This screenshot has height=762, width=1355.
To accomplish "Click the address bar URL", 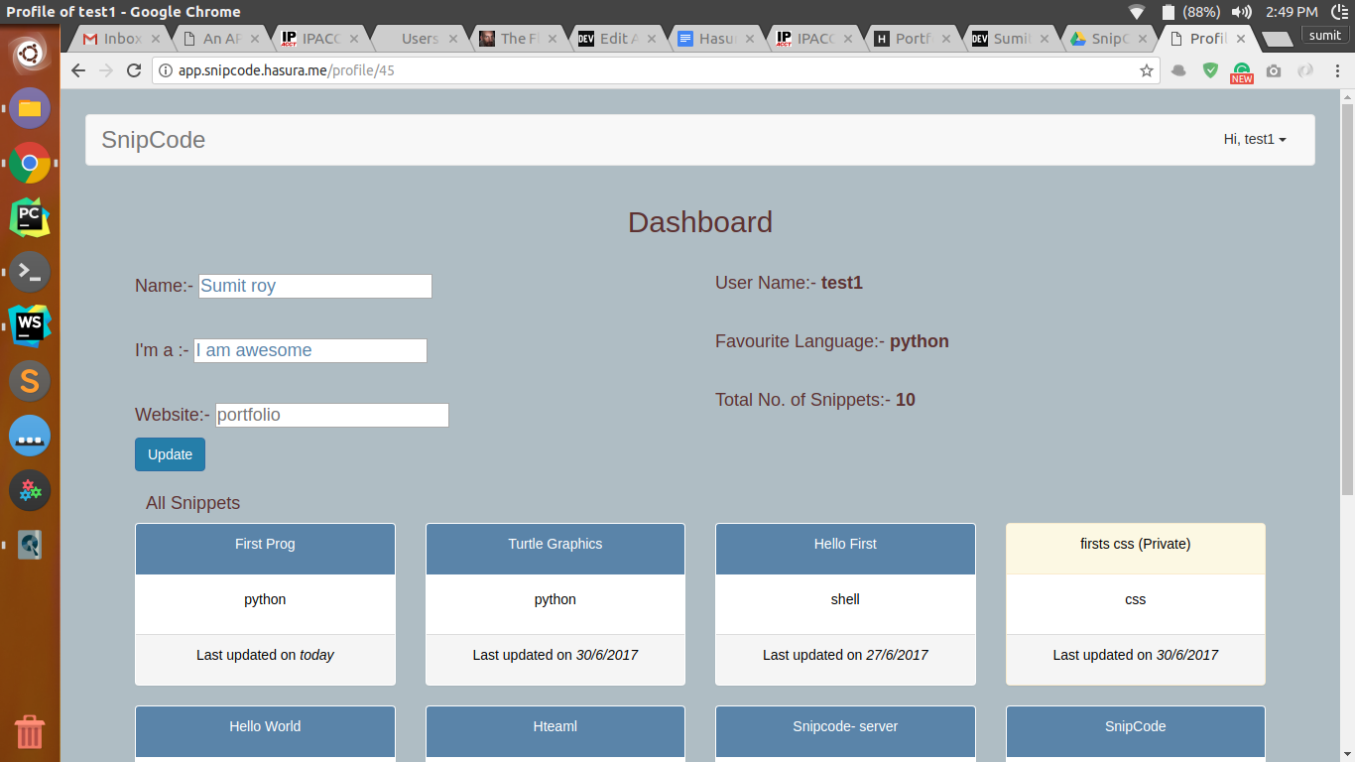I will 287,70.
